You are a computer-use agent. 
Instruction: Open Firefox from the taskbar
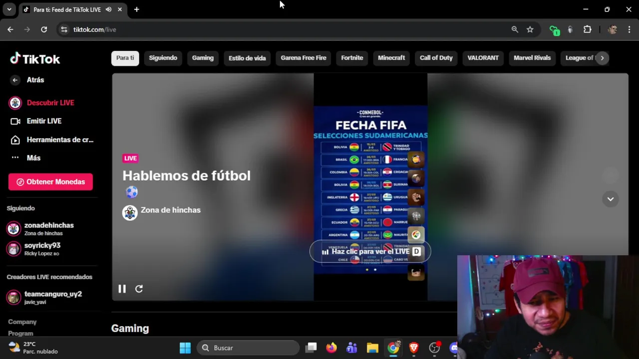[331, 348]
